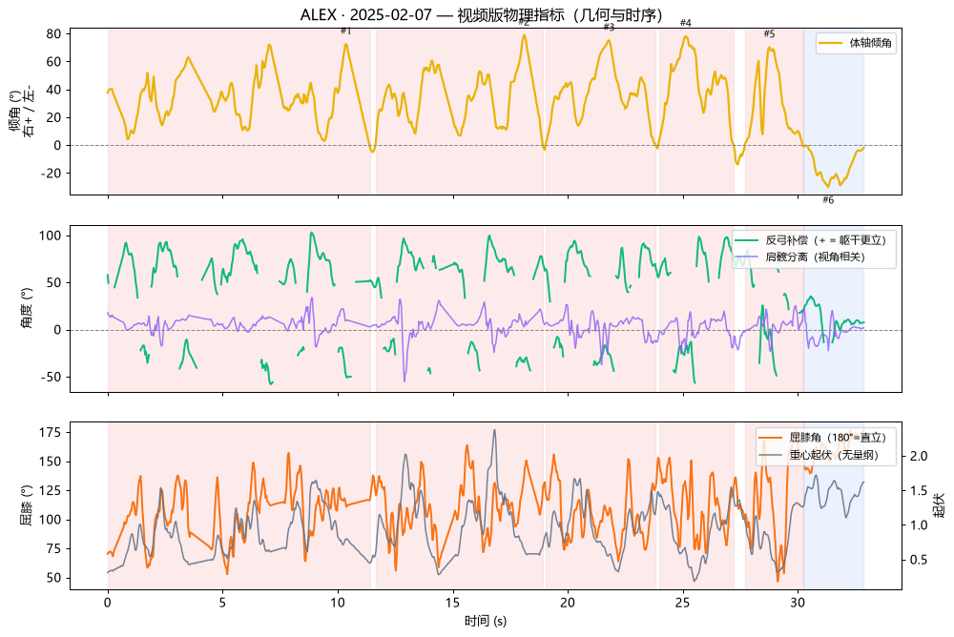Click the "#5" peak marker

pos(770,34)
